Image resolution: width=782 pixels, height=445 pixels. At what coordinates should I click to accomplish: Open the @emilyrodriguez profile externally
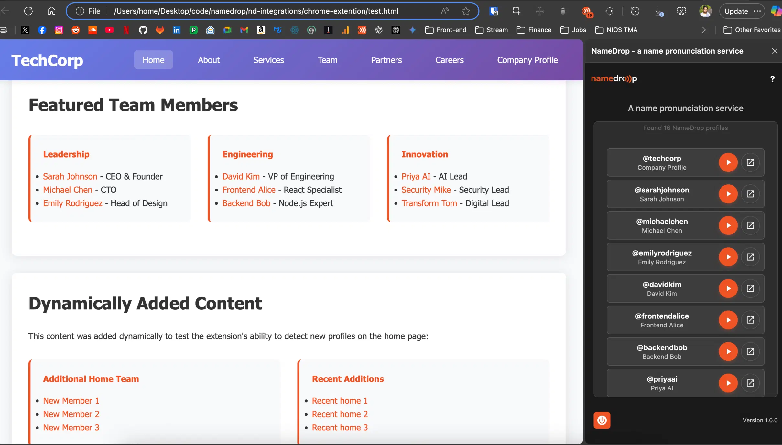click(x=750, y=257)
